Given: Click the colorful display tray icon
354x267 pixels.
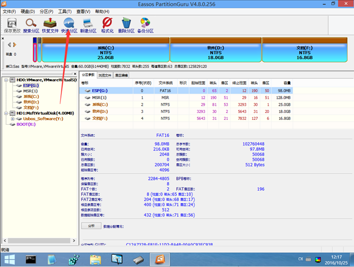Looking at the screenshot, I should tap(318, 259).
